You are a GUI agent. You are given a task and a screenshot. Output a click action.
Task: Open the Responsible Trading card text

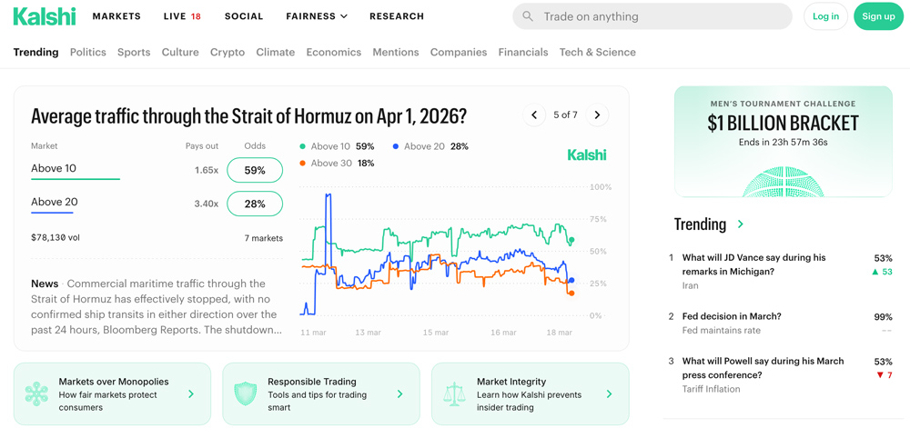(318, 394)
